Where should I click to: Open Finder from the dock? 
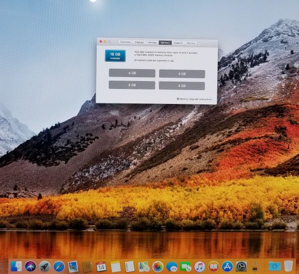click(16, 266)
